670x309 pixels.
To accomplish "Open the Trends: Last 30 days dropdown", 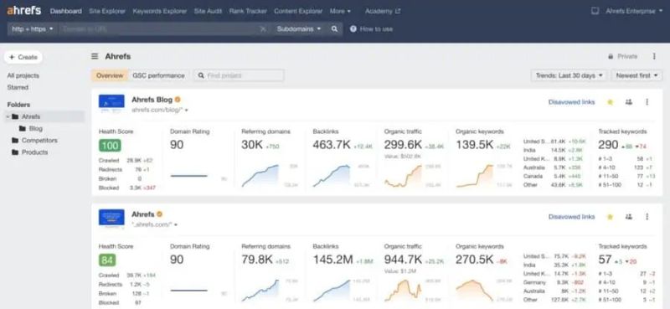I will pyautogui.click(x=569, y=75).
